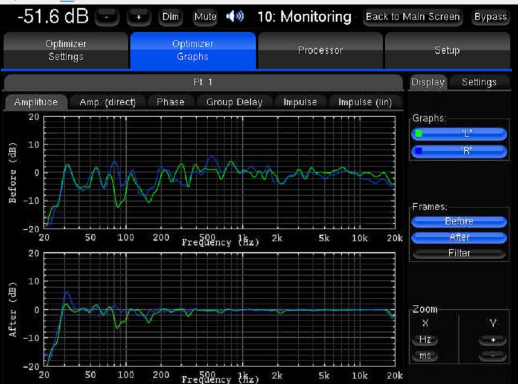
Task: Zoom out Y axis with minus button
Action: 493,356
